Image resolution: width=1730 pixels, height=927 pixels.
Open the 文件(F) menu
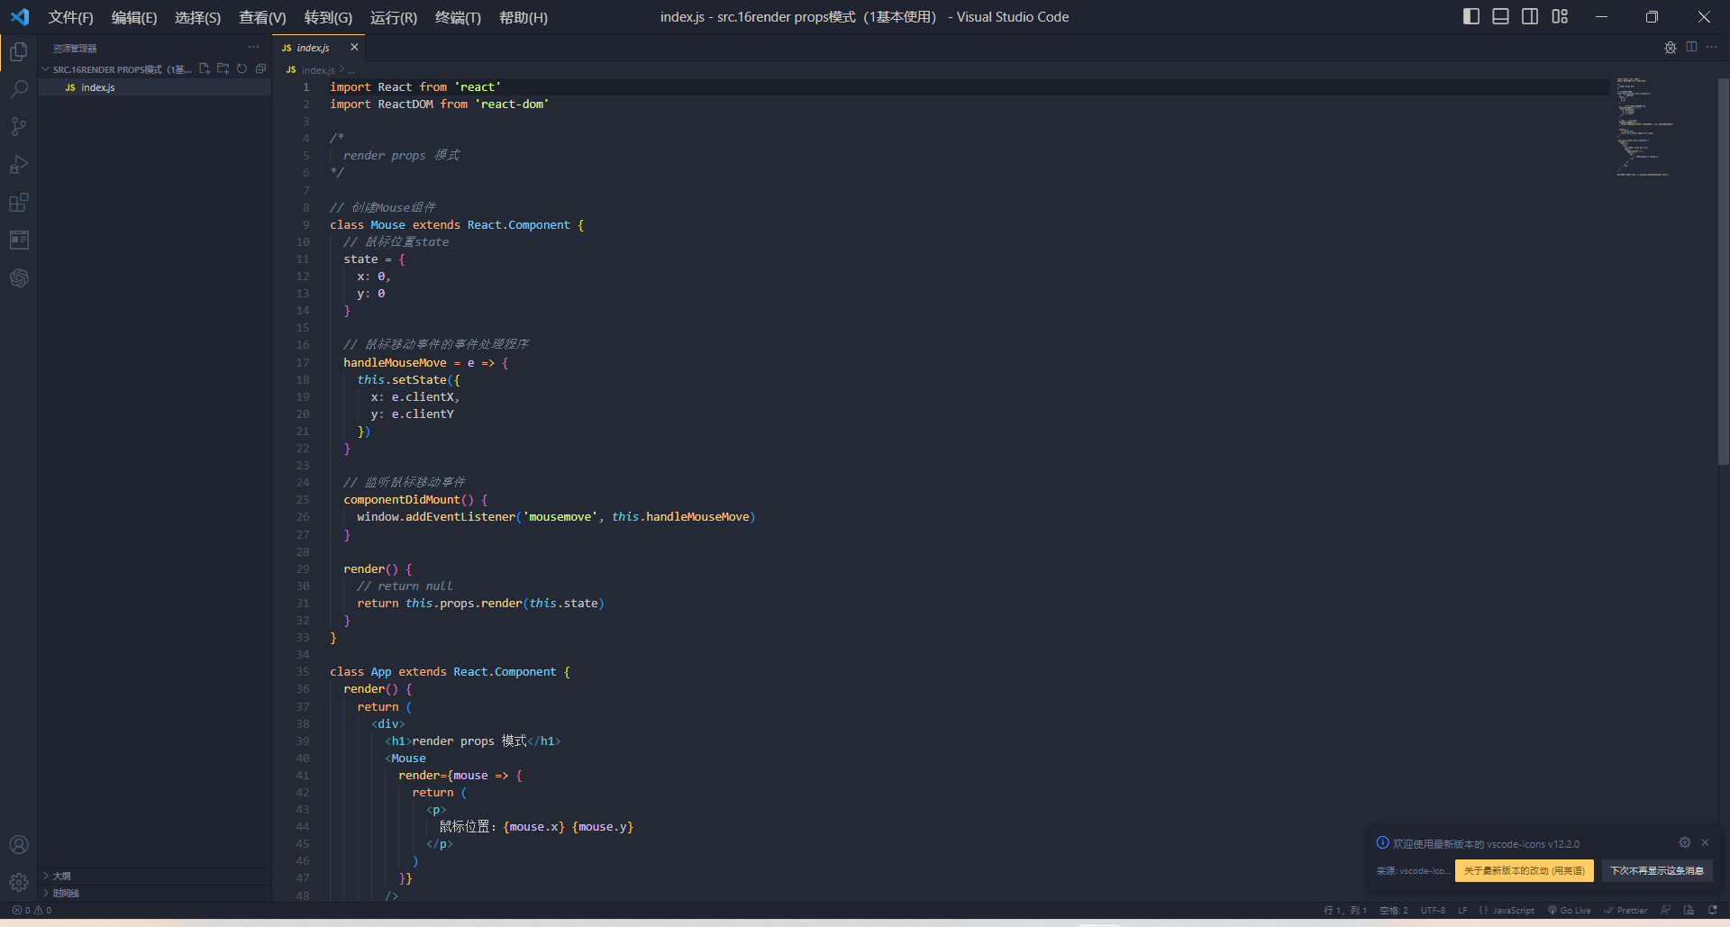pyautogui.click(x=70, y=17)
